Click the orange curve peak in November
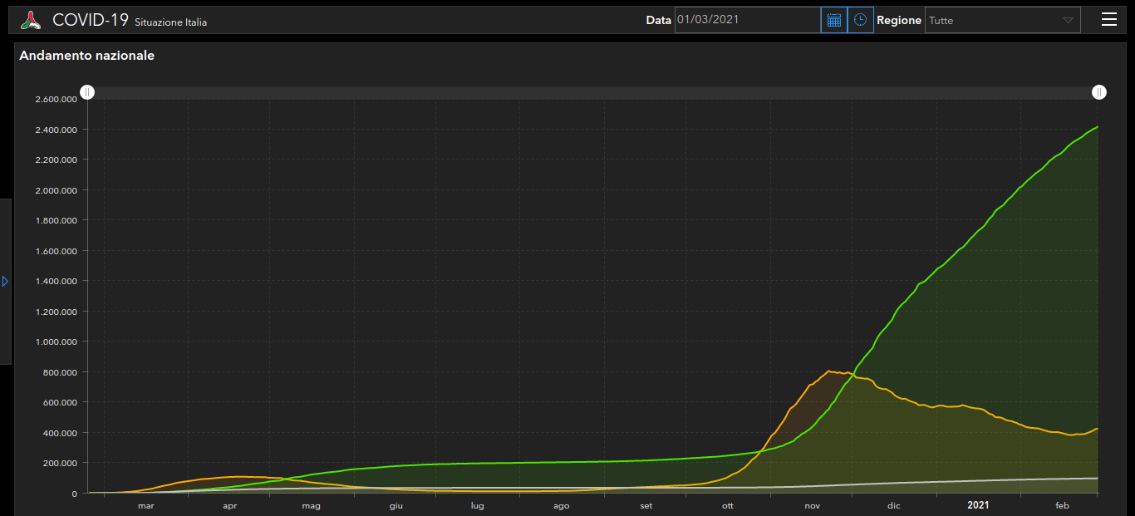Image resolution: width=1135 pixels, height=516 pixels. (829, 371)
